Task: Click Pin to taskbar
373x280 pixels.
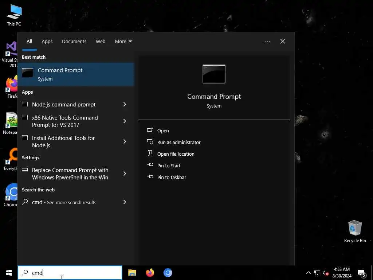Action: pyautogui.click(x=172, y=178)
